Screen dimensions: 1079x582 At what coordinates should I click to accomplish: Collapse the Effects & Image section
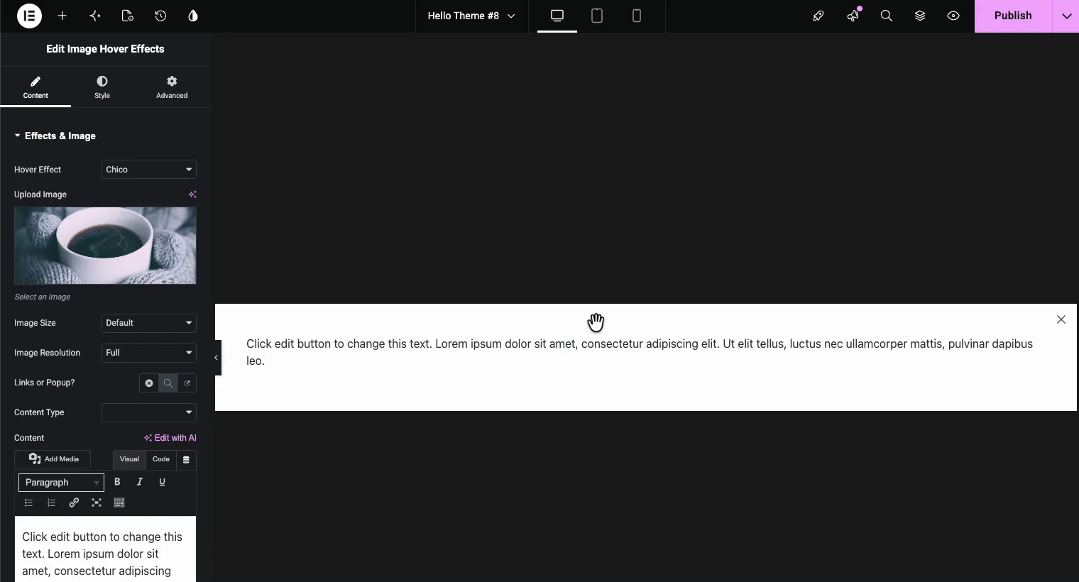coord(55,136)
